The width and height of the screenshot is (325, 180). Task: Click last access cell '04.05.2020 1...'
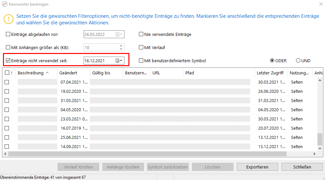(272, 110)
